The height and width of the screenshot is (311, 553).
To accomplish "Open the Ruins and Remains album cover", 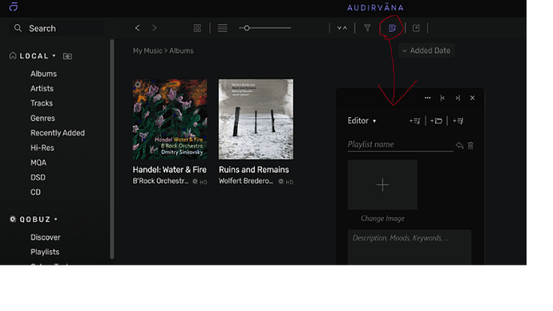I will 256,119.
